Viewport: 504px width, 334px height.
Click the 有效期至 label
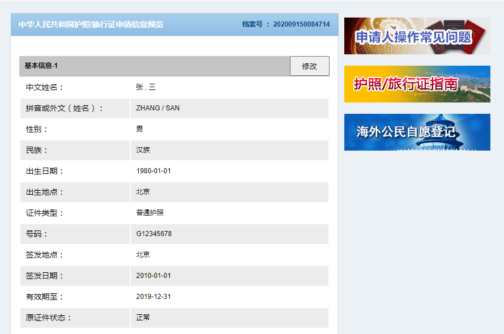click(x=45, y=297)
